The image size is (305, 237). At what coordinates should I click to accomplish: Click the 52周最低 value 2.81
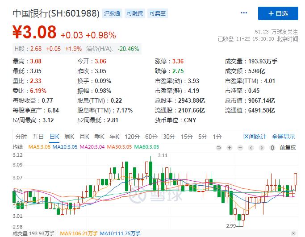[113, 120]
